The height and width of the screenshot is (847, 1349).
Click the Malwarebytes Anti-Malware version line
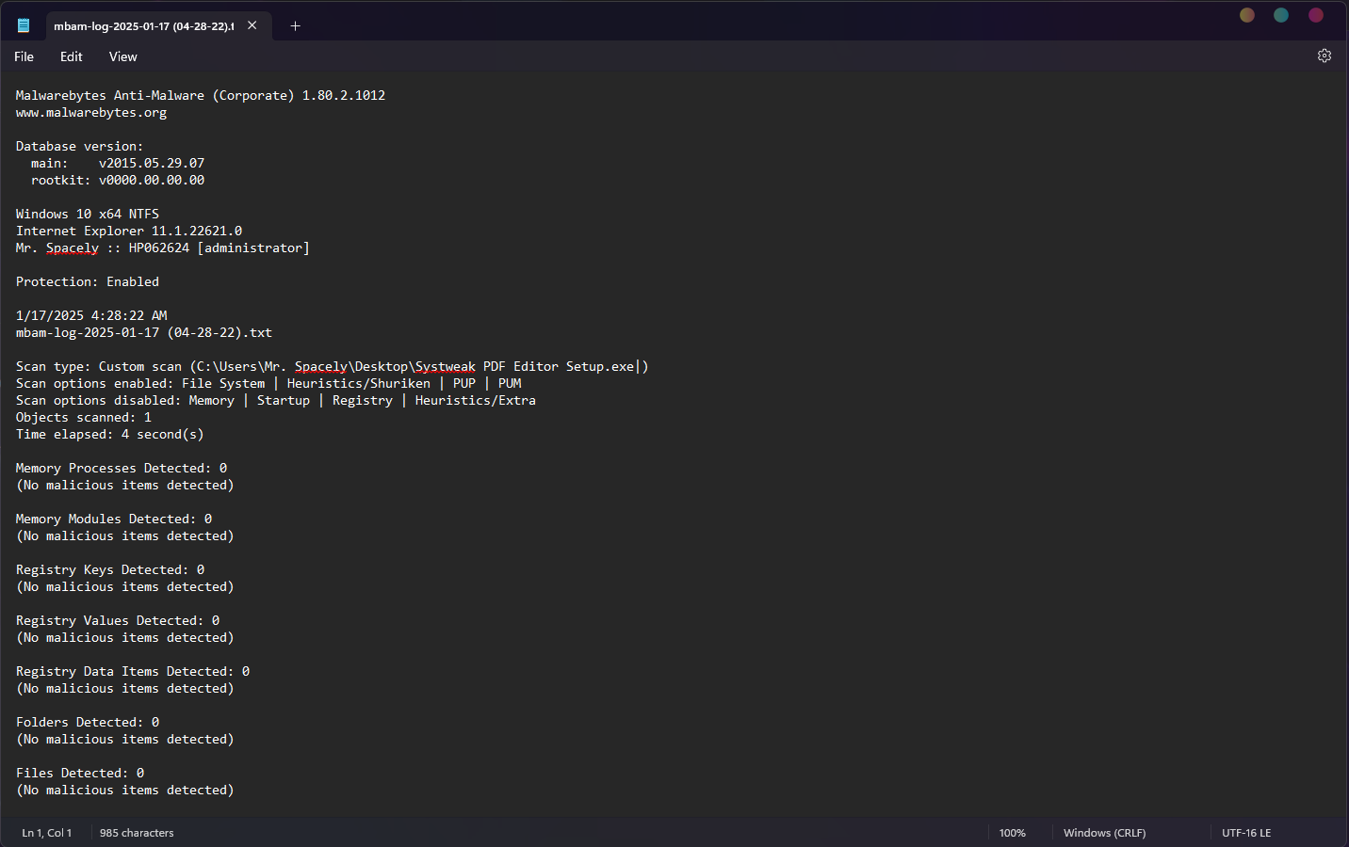click(x=201, y=96)
